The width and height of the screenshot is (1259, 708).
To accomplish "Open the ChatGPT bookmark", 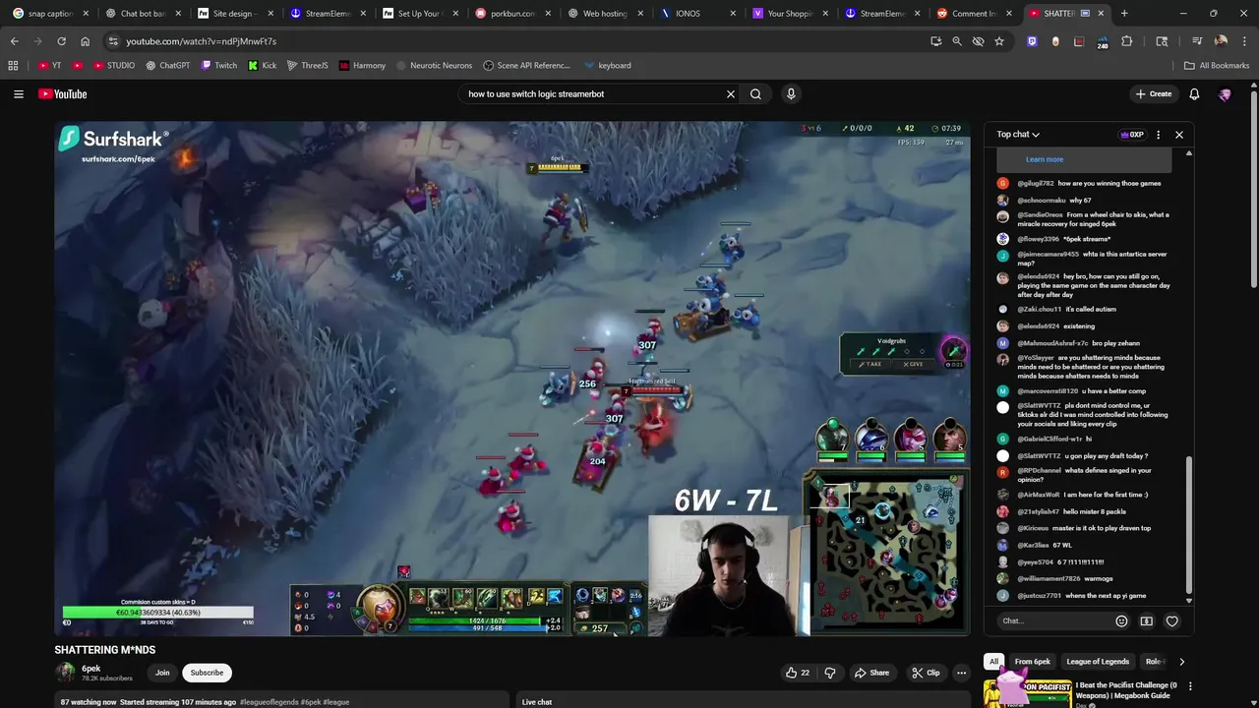I will point(168,66).
